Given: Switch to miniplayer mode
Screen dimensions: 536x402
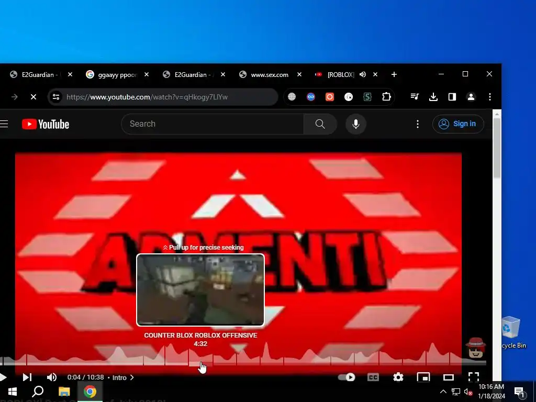Looking at the screenshot, I should pyautogui.click(x=423, y=377).
